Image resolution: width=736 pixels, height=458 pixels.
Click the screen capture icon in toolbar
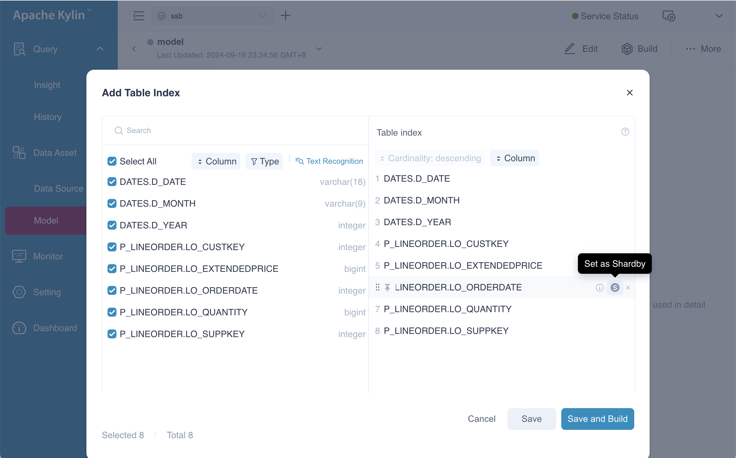668,16
